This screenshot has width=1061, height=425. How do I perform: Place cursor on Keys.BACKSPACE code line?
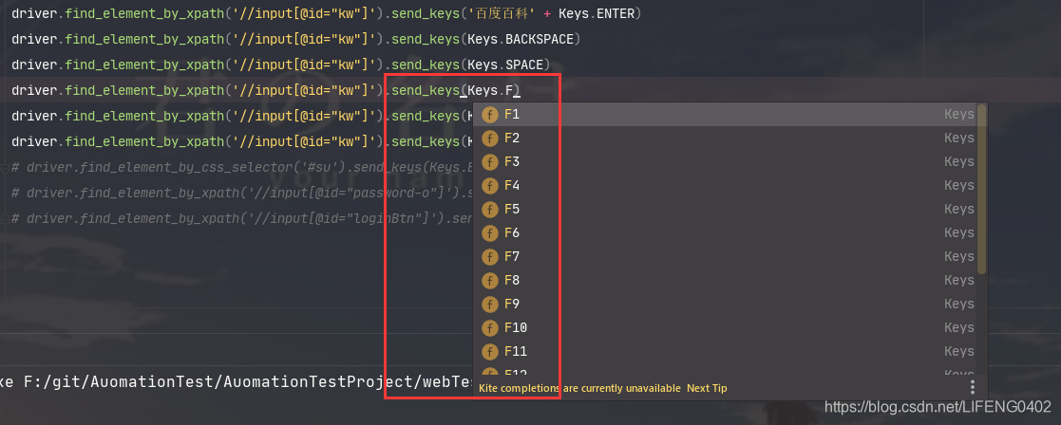click(x=296, y=39)
